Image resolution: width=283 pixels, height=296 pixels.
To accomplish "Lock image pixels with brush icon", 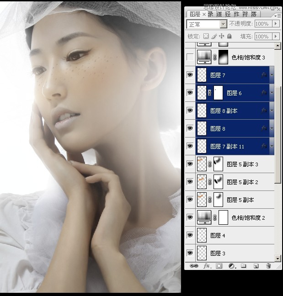I will point(214,36).
